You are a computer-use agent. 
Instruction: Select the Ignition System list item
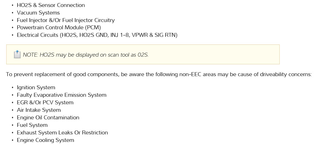36,88
